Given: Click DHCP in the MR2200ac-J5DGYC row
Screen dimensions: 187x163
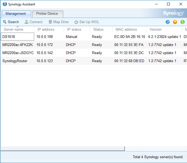Looking at the screenshot, I should pos(71,53).
